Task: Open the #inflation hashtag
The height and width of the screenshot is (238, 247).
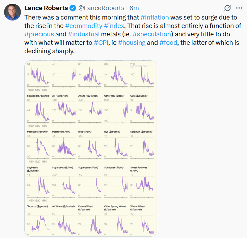Action: (154, 17)
